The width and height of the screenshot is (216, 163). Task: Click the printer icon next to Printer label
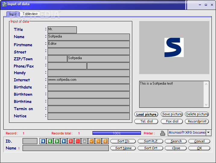[163, 133]
